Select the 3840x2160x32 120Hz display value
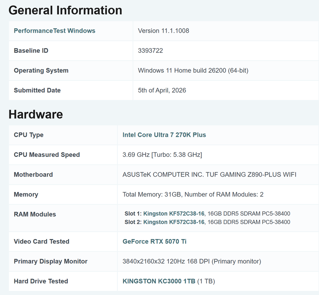The image size is (319, 295). (192, 261)
